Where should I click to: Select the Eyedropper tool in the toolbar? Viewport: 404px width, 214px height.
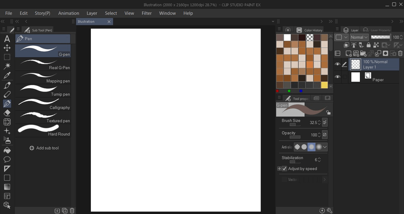pyautogui.click(x=7, y=75)
